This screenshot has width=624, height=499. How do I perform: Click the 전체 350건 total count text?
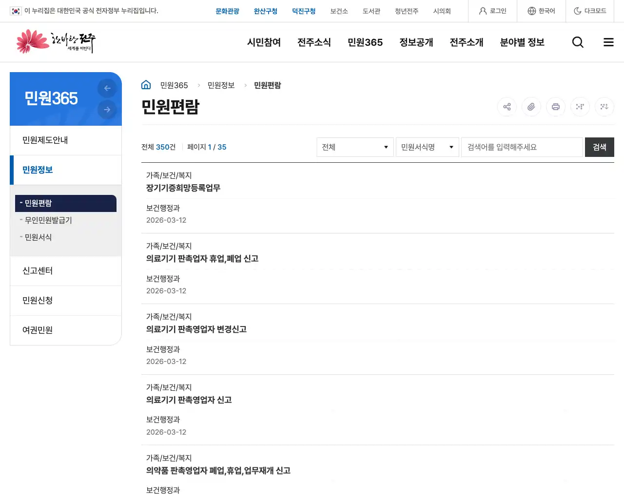[158, 147]
